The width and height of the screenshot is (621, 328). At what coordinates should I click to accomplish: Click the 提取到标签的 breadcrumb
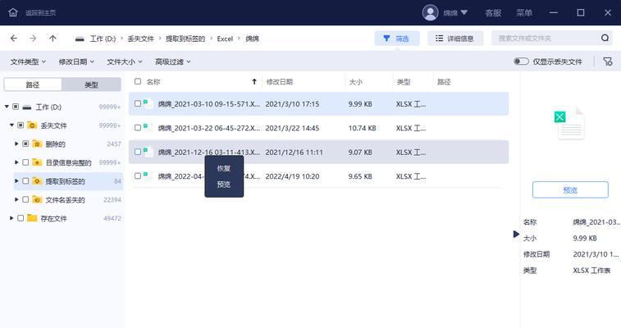[185, 39]
